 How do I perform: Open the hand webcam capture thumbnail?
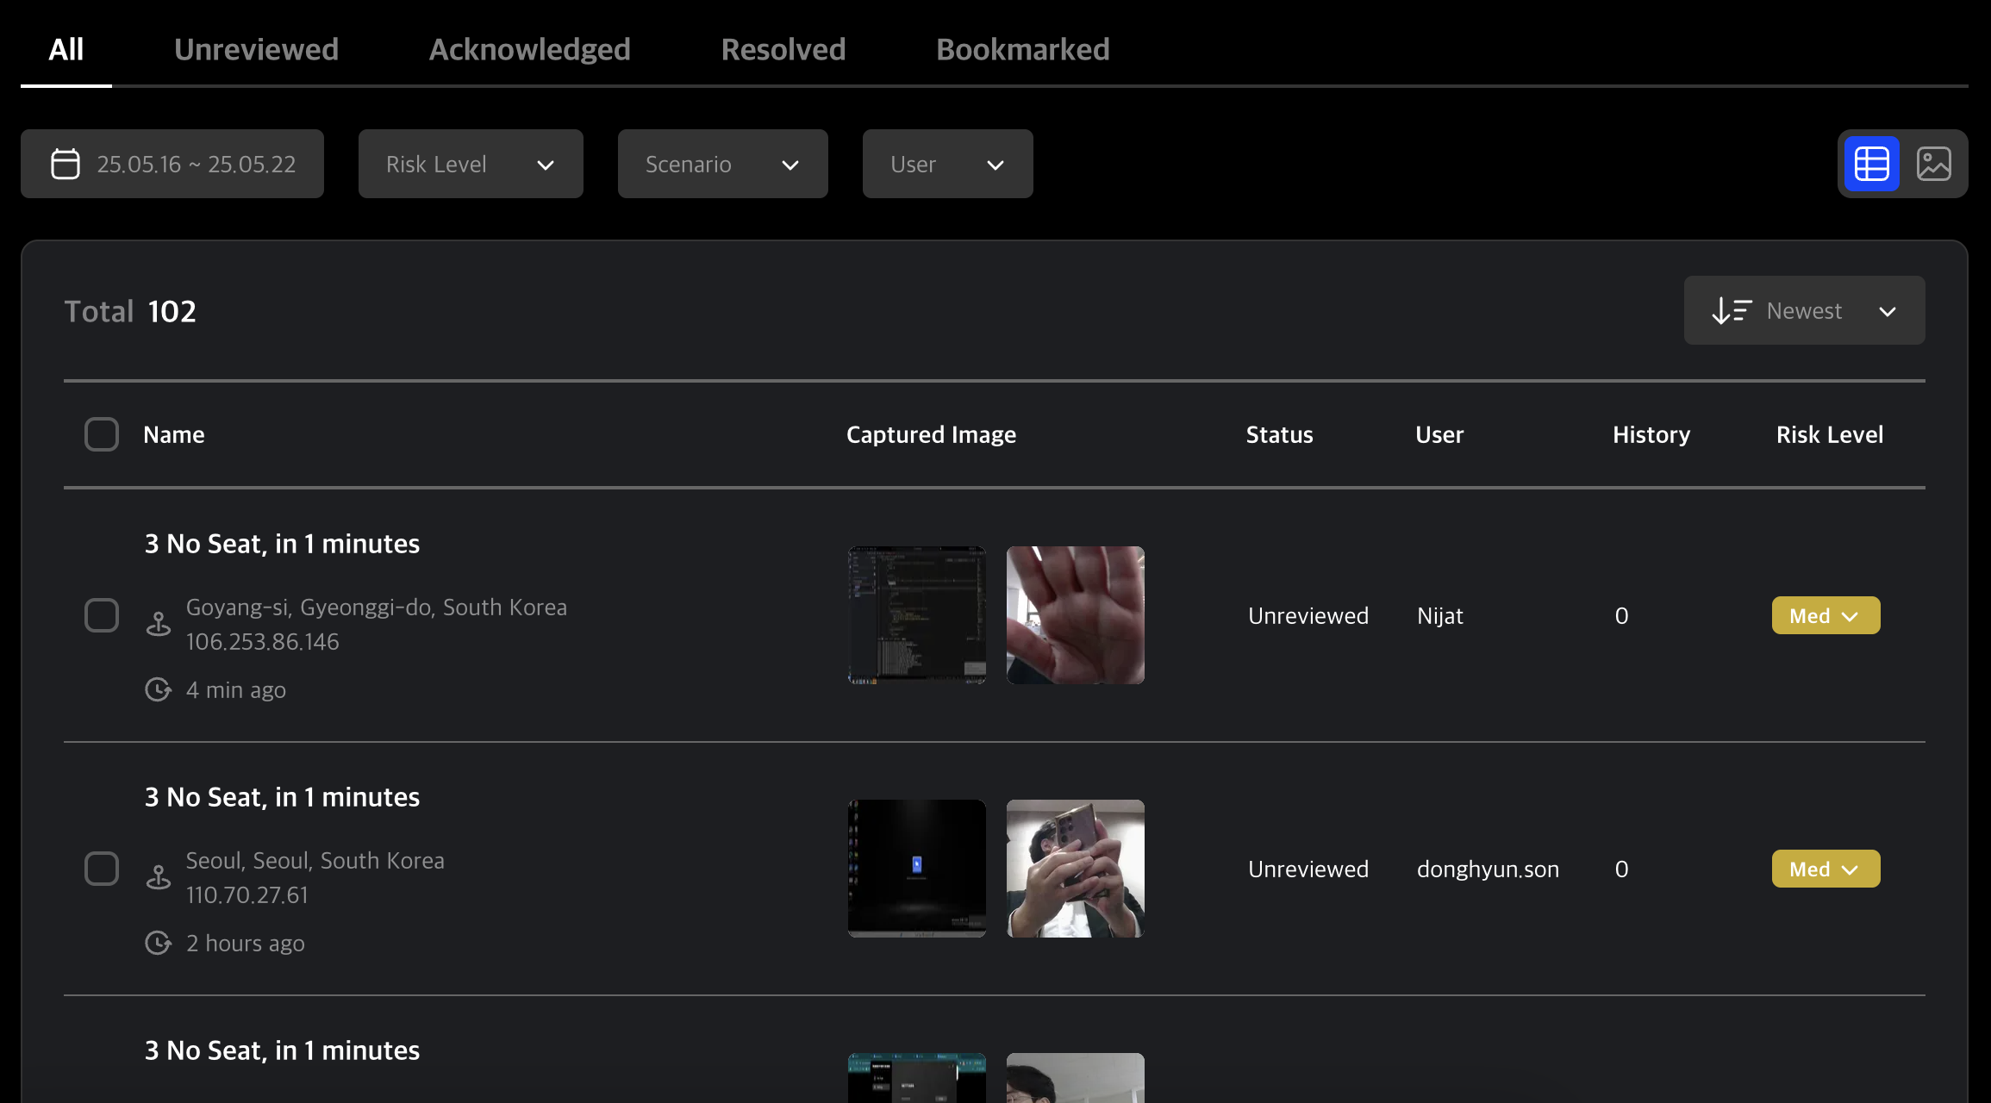click(1075, 615)
